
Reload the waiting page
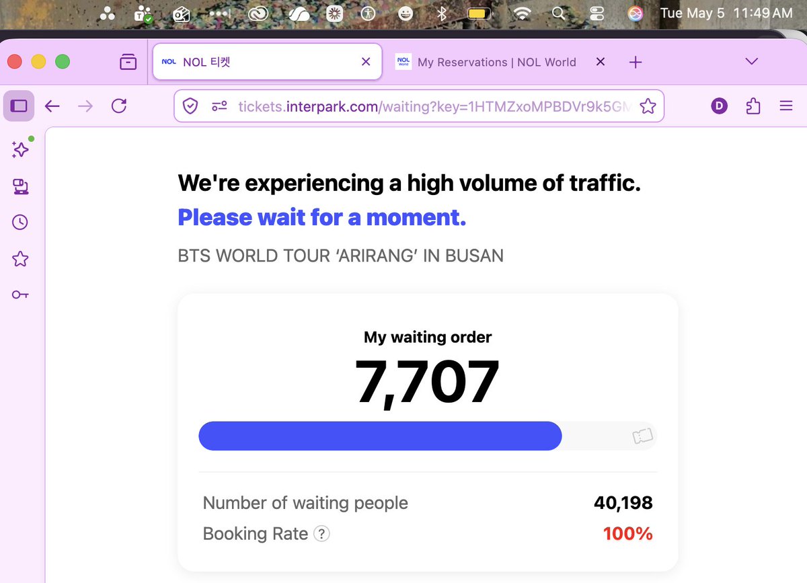pyautogui.click(x=119, y=106)
